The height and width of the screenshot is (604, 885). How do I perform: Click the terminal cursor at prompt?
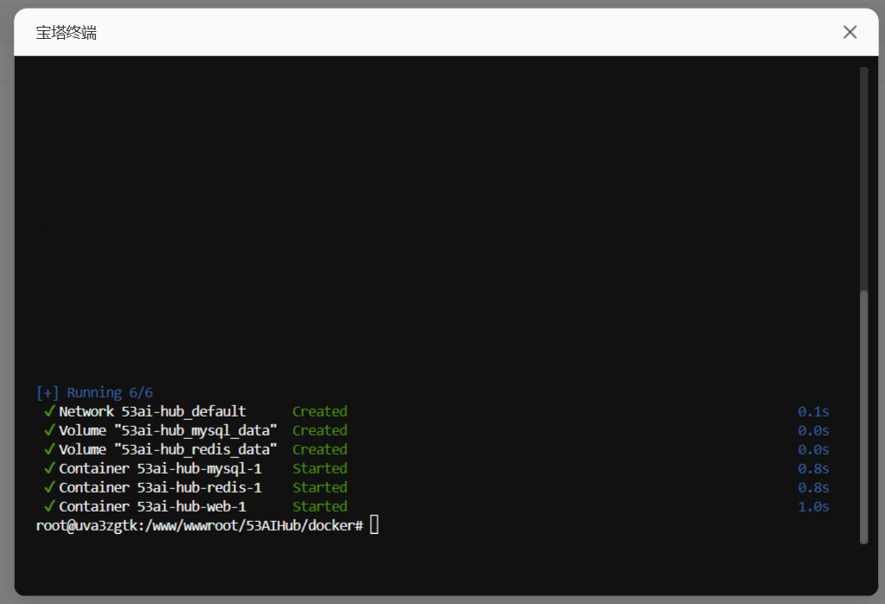pyautogui.click(x=374, y=525)
